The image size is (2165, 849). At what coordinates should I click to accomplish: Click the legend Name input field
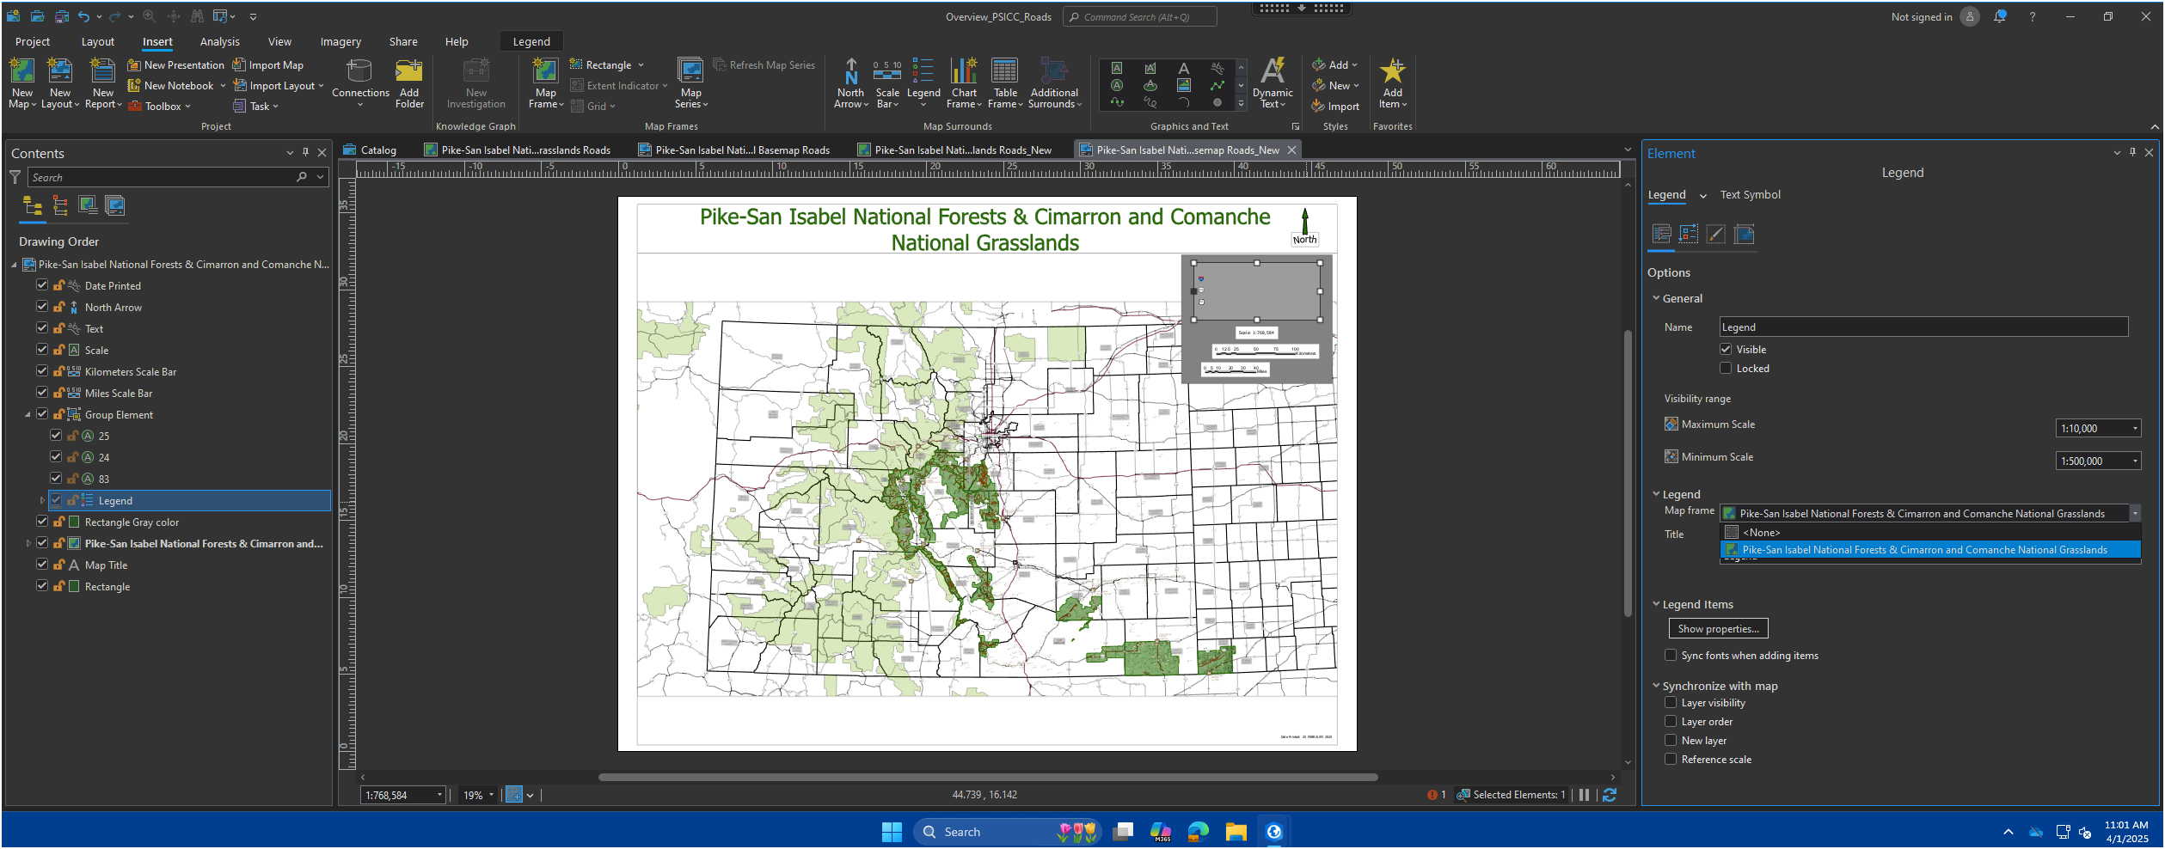pyautogui.click(x=1923, y=327)
